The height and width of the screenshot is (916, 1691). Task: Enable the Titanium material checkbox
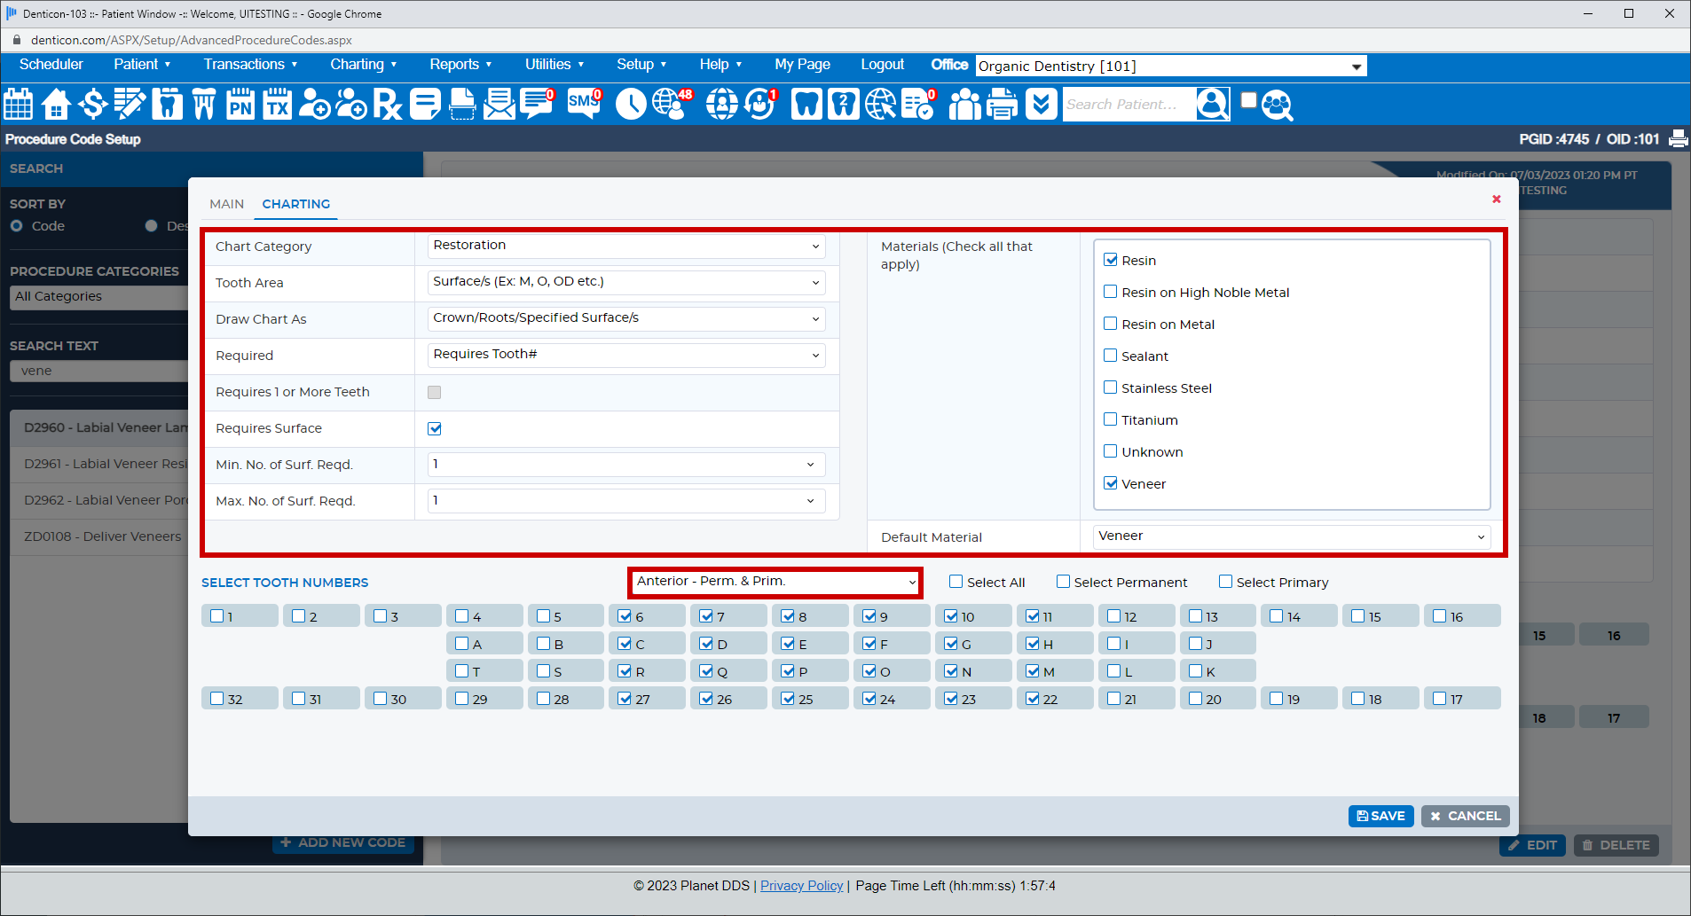[1111, 419]
